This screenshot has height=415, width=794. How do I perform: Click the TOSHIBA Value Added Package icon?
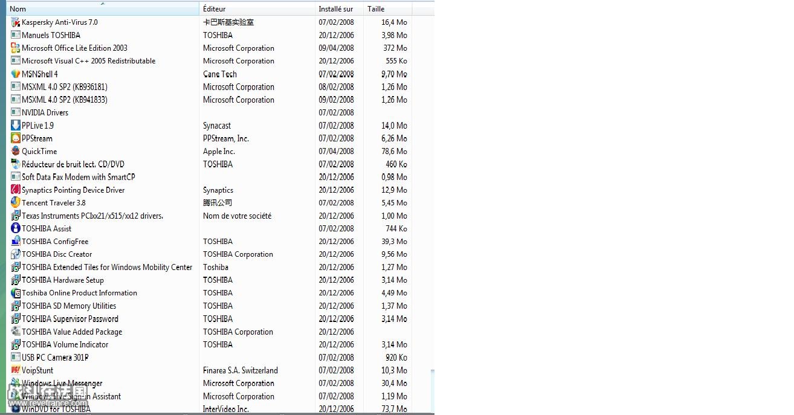(16, 332)
